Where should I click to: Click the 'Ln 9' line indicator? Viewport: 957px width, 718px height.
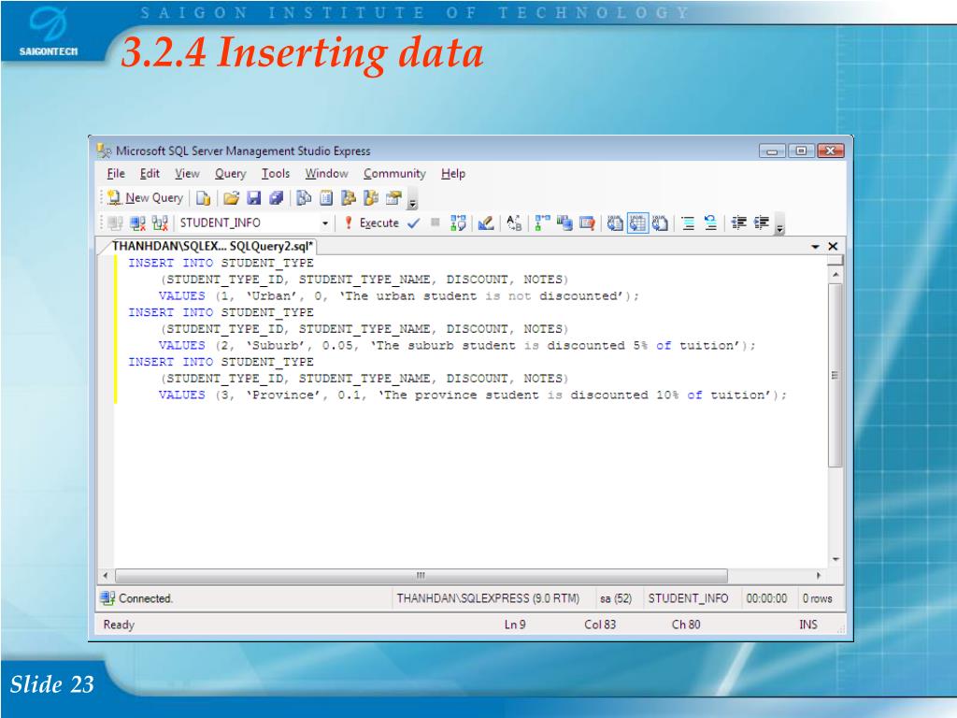[515, 625]
